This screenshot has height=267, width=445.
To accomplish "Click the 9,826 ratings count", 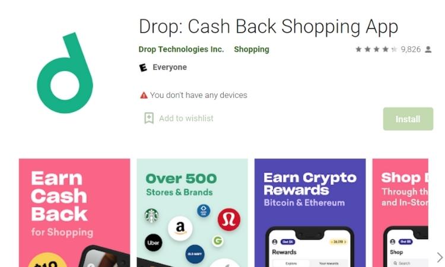I will click(411, 49).
